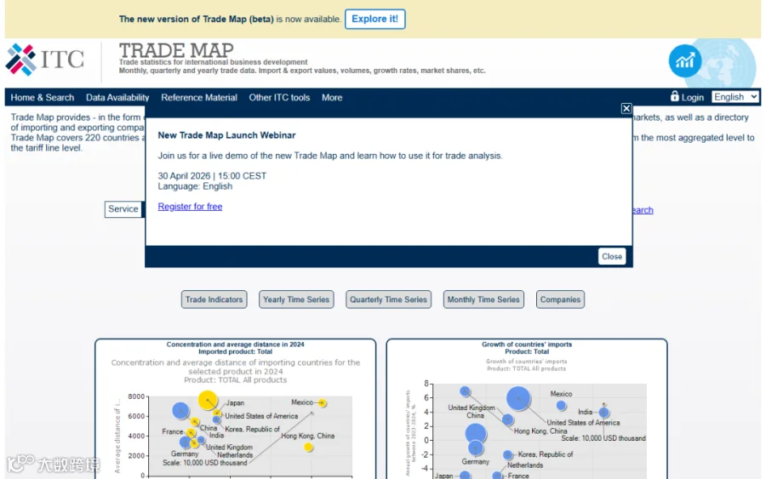Open the Other ITC tools menu
This screenshot has width=766, height=479.
[279, 98]
